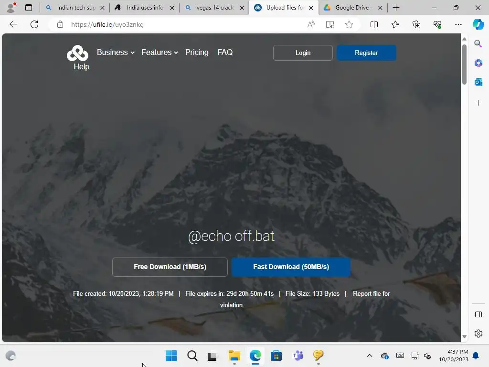This screenshot has width=489, height=367.
Task: Click page scrollbar up arrow
Action: (x=464, y=39)
